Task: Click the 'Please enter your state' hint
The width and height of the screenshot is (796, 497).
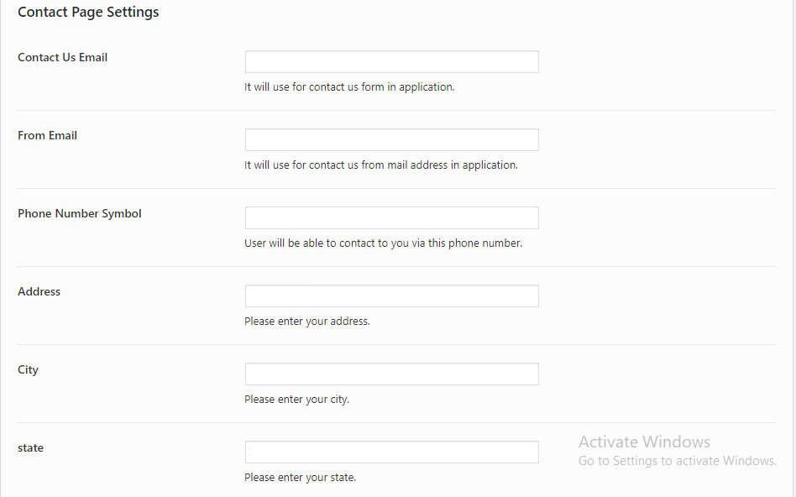Action: (x=301, y=478)
